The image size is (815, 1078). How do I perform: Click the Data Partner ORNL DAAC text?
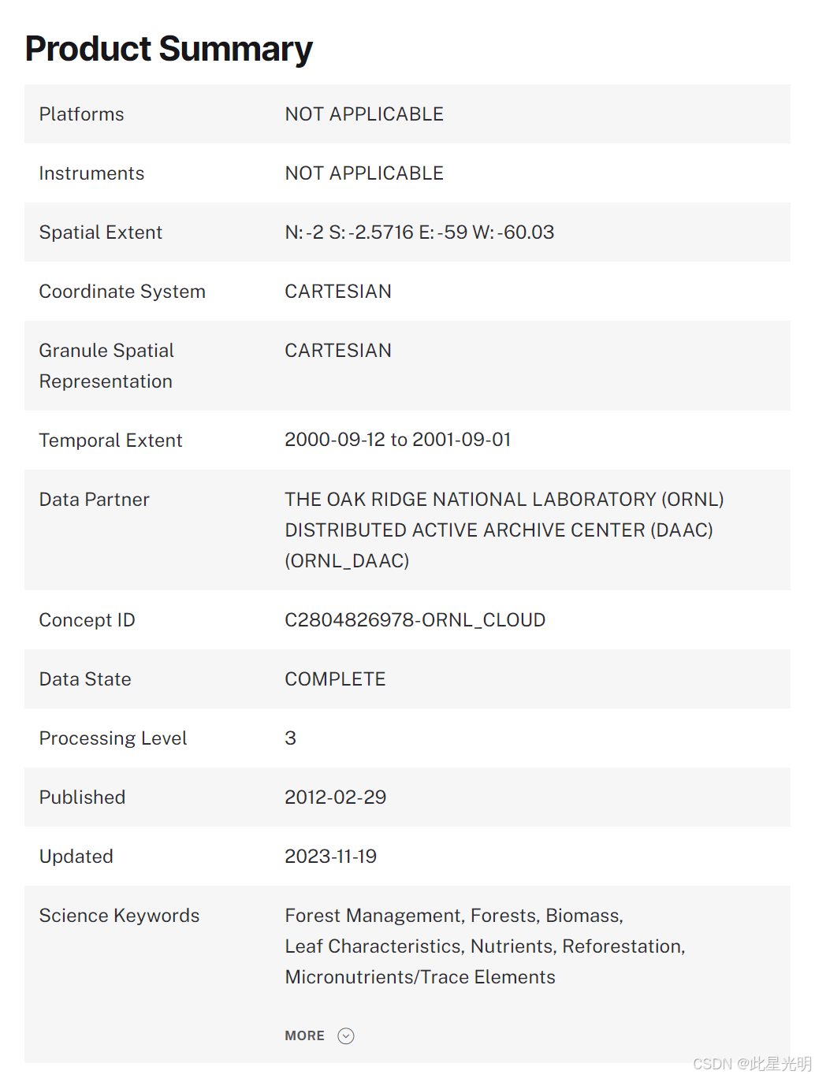(x=504, y=530)
